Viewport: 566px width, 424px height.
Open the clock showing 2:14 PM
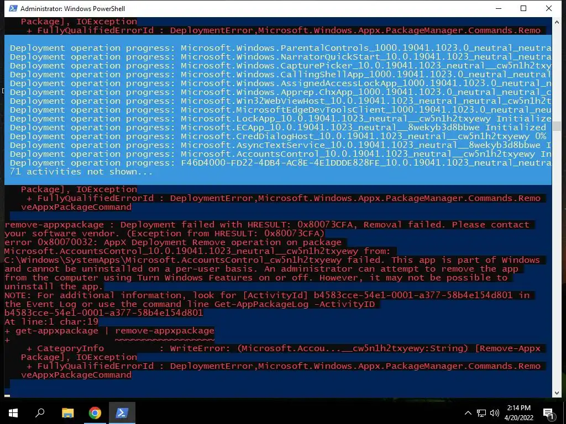(518, 408)
